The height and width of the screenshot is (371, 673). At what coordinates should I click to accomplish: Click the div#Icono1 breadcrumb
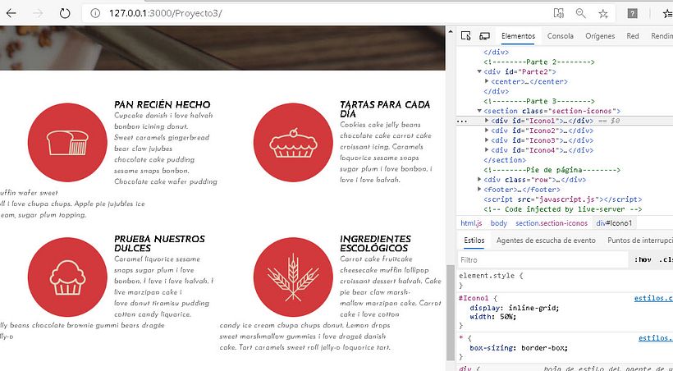tap(614, 223)
